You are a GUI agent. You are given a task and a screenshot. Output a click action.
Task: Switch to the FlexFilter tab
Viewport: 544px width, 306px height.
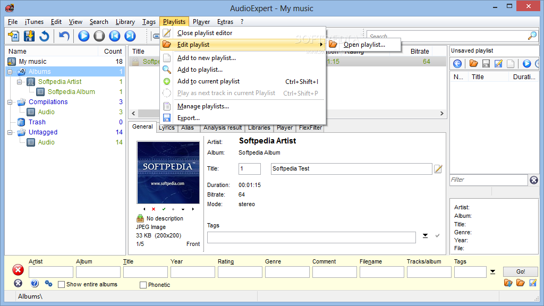tap(310, 127)
